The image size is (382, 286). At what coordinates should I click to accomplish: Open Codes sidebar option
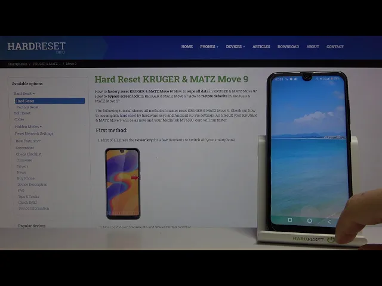19,119
